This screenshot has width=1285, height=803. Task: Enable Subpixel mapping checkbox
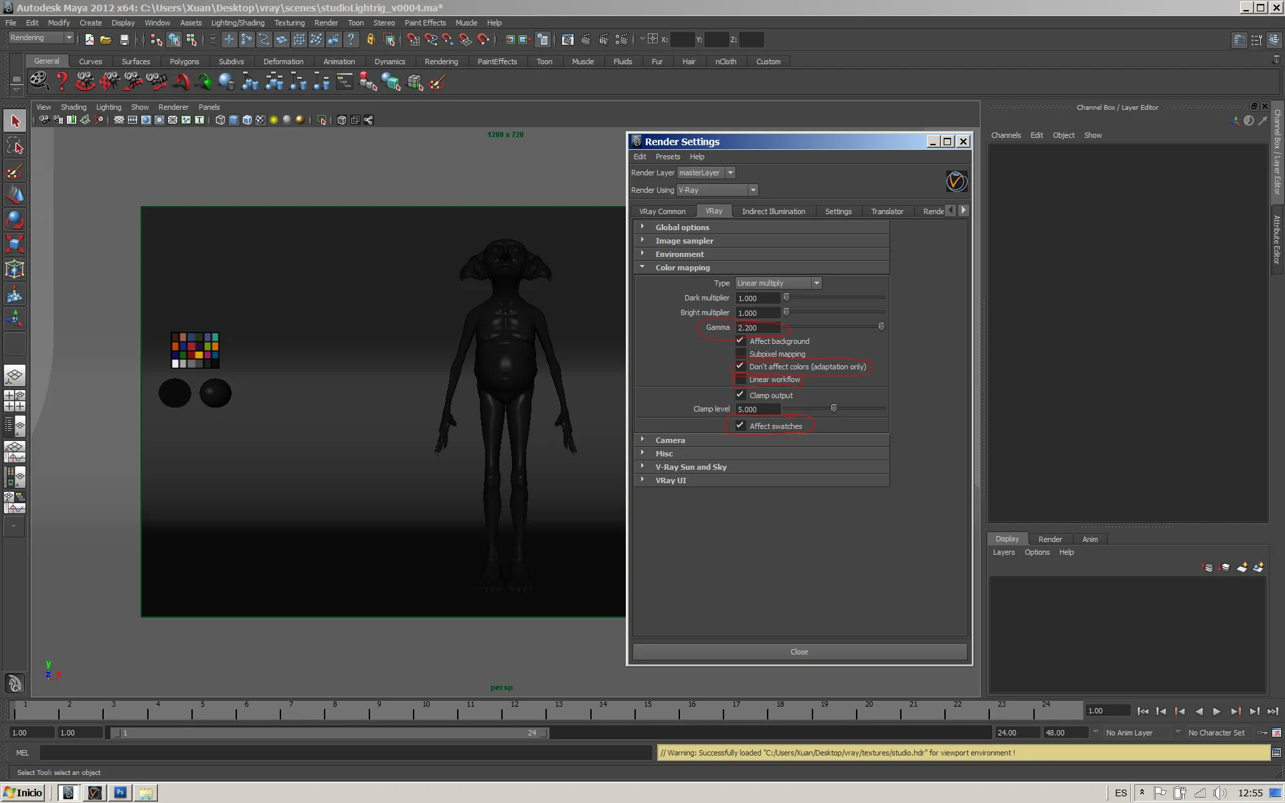pyautogui.click(x=740, y=353)
